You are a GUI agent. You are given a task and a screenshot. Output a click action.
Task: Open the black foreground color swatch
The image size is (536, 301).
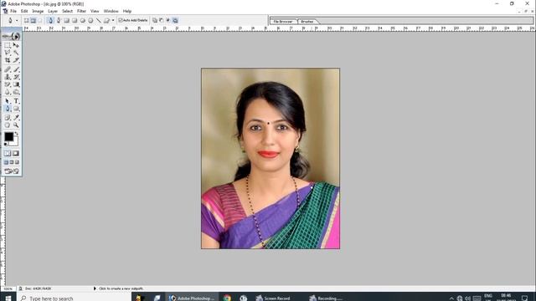click(8, 136)
